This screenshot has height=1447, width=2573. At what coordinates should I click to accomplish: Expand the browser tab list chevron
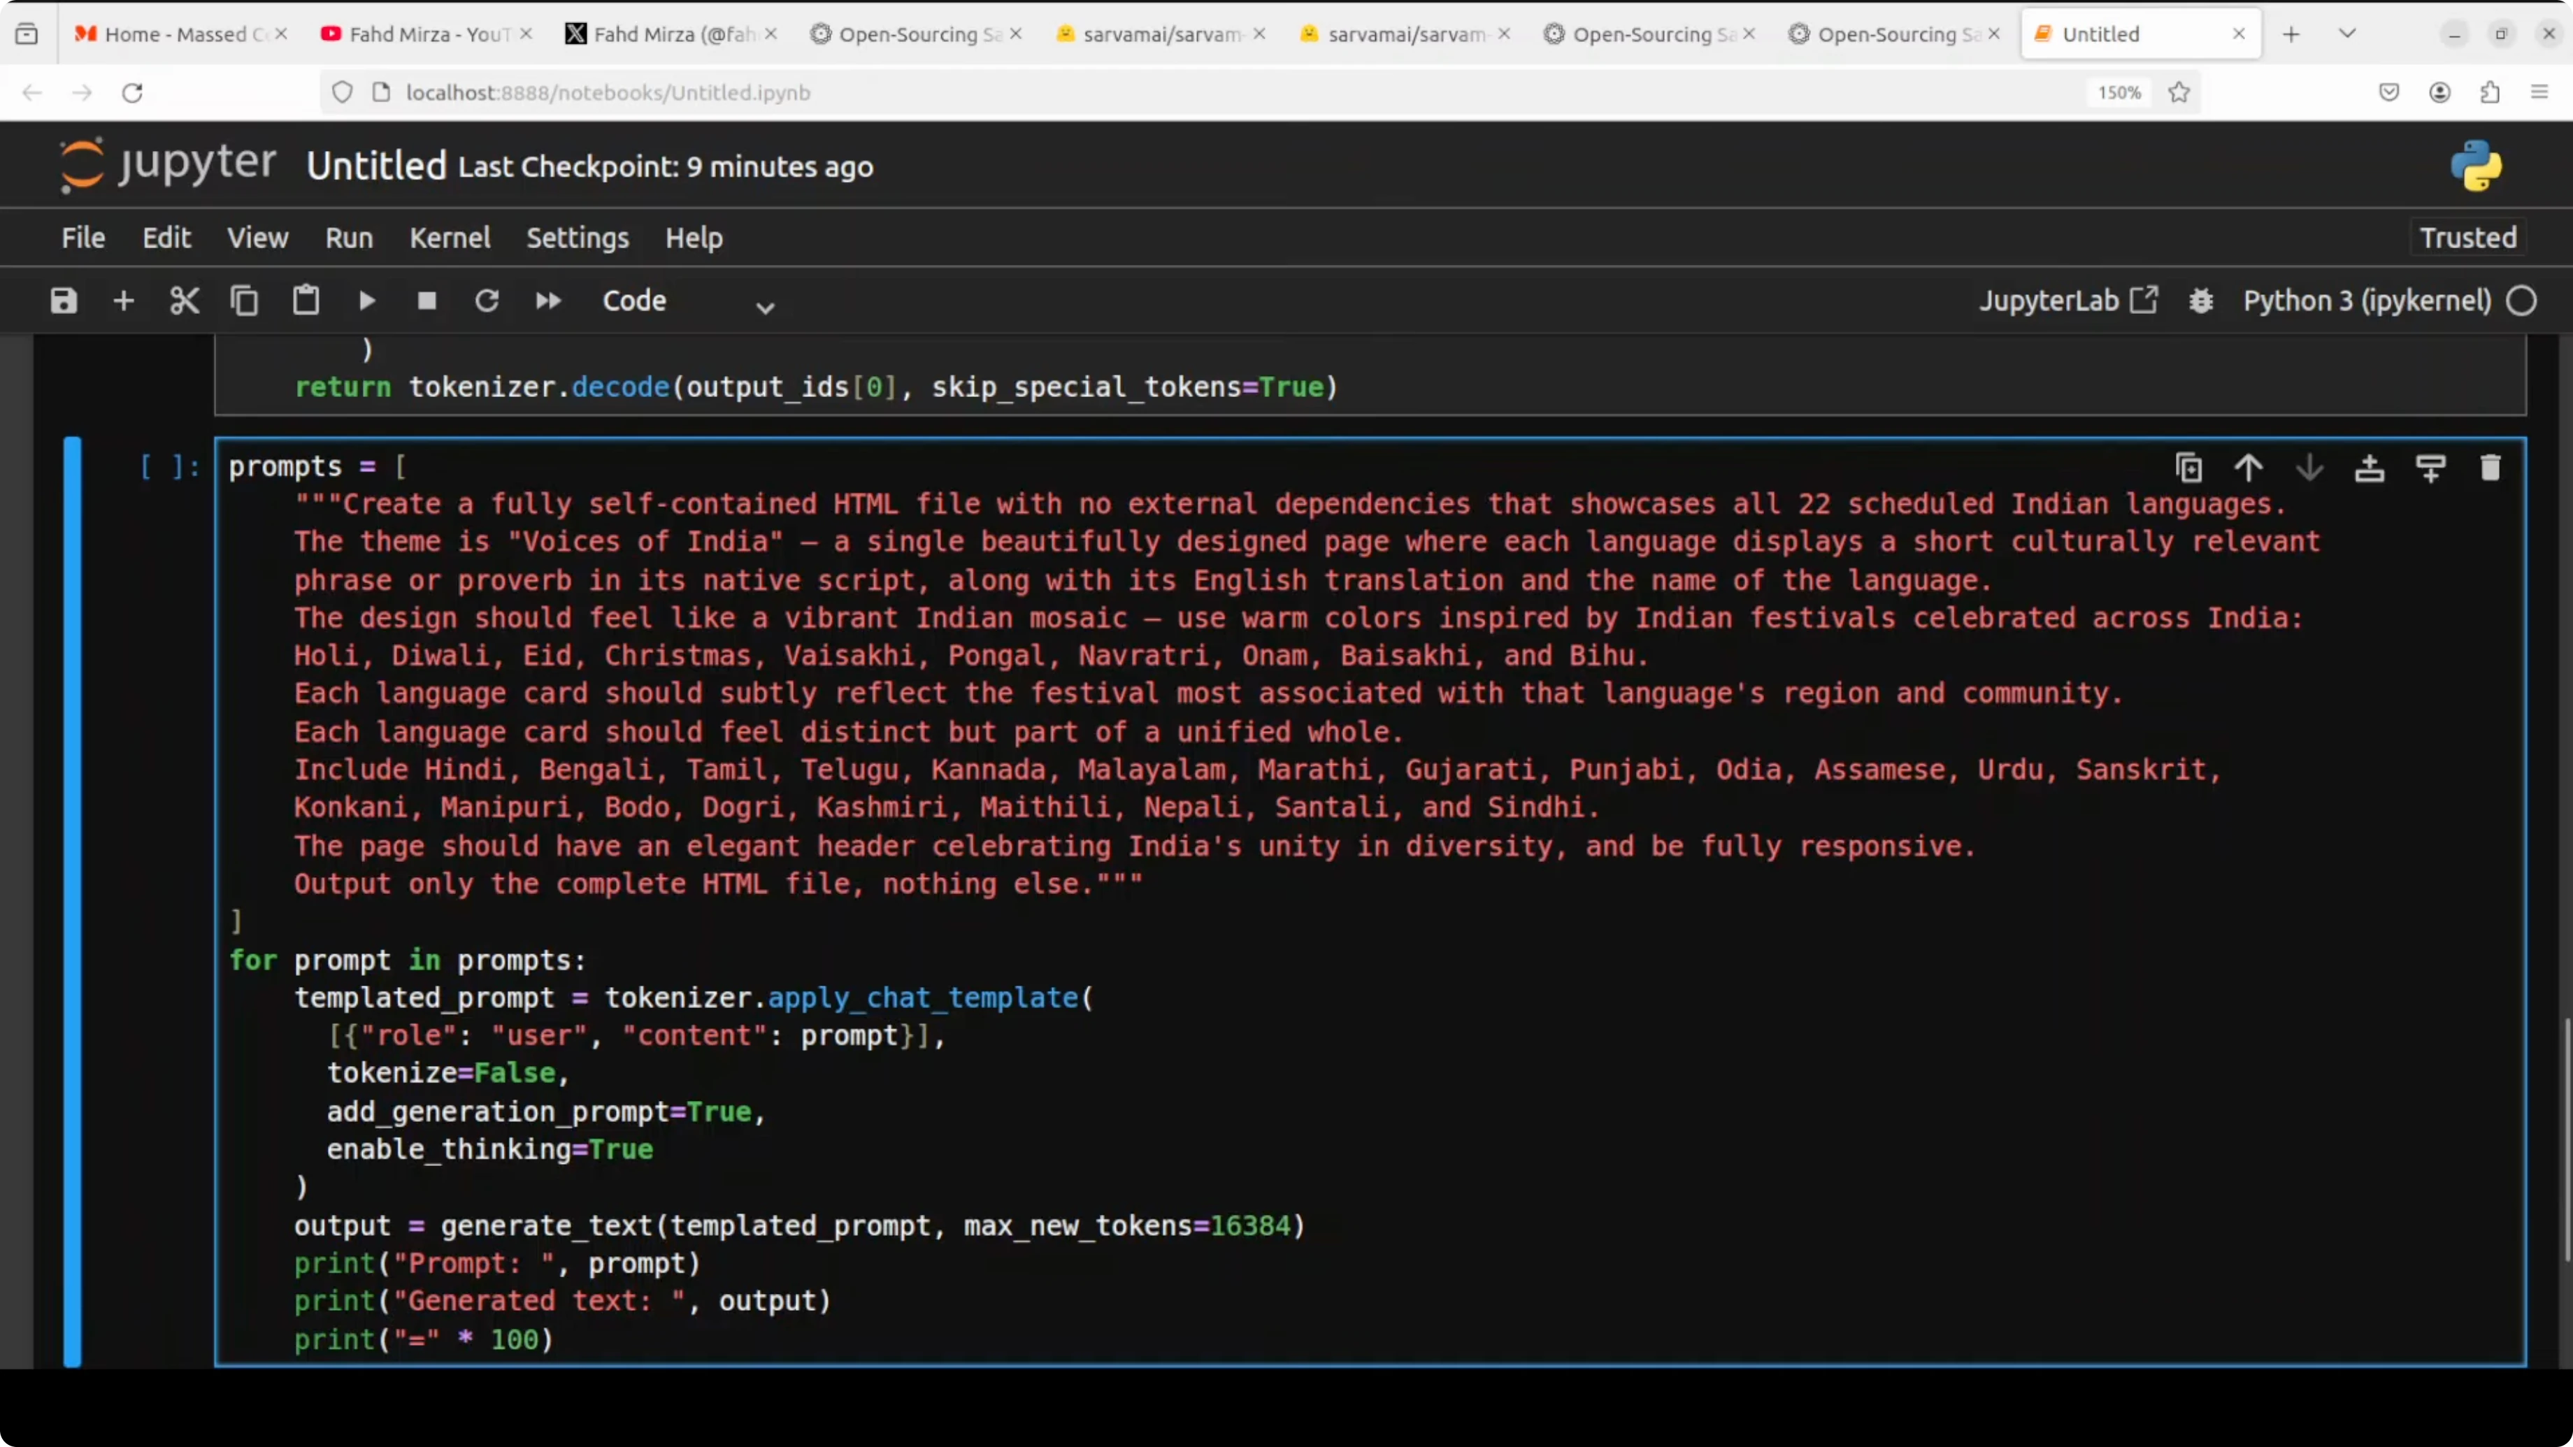coord(2347,34)
